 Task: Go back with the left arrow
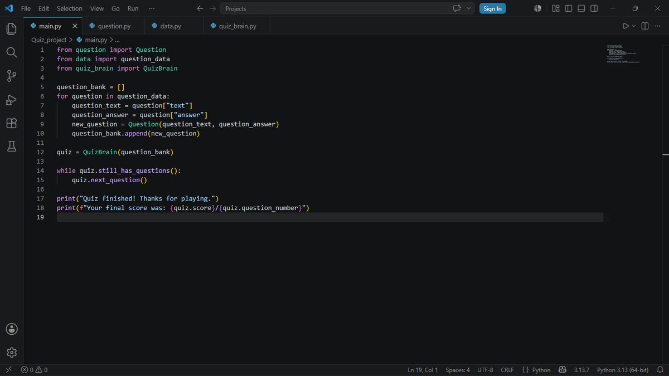[200, 8]
